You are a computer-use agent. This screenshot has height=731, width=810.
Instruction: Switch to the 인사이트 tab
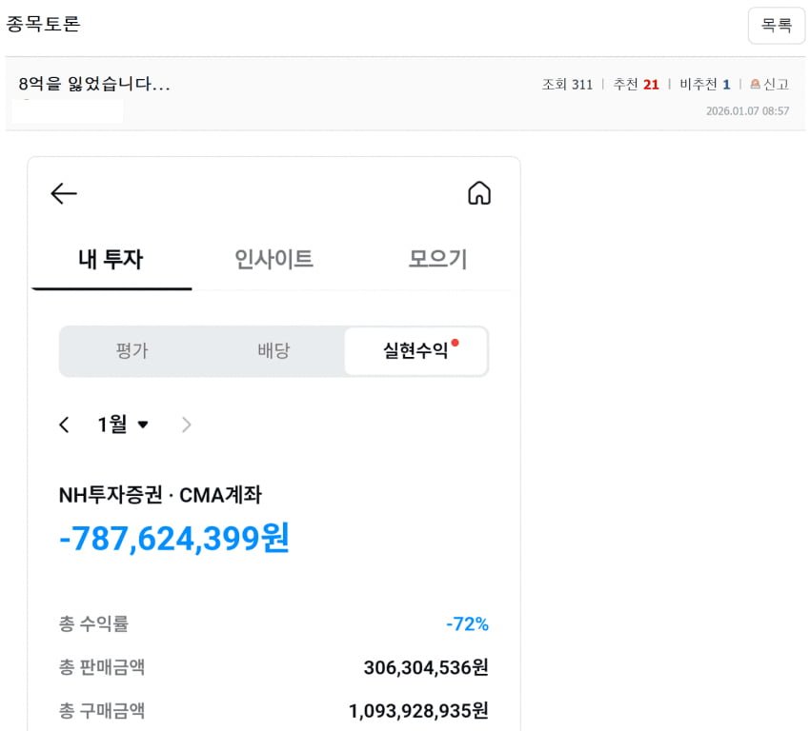[273, 256]
